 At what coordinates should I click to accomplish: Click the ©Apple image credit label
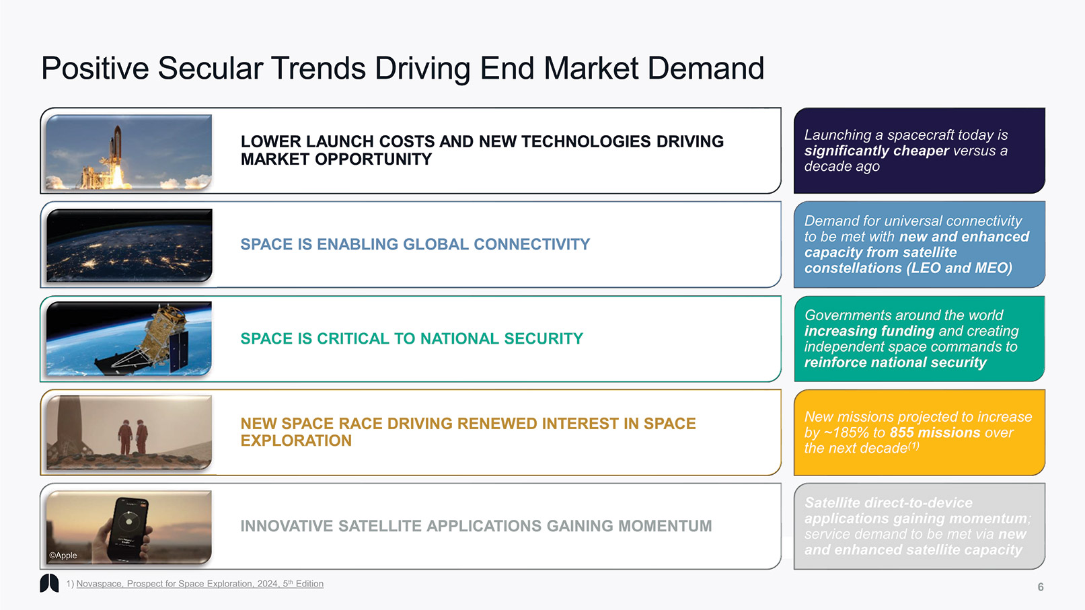coord(63,556)
